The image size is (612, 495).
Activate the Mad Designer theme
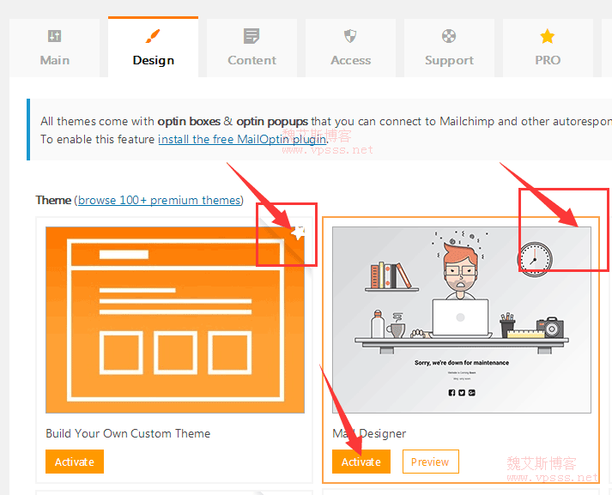pyautogui.click(x=361, y=462)
